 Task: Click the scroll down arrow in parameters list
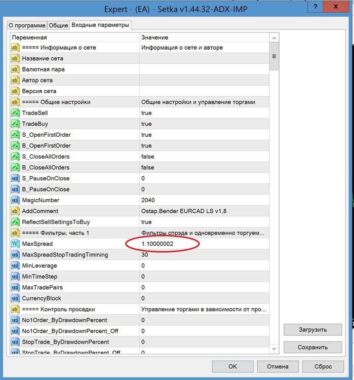pyautogui.click(x=274, y=349)
